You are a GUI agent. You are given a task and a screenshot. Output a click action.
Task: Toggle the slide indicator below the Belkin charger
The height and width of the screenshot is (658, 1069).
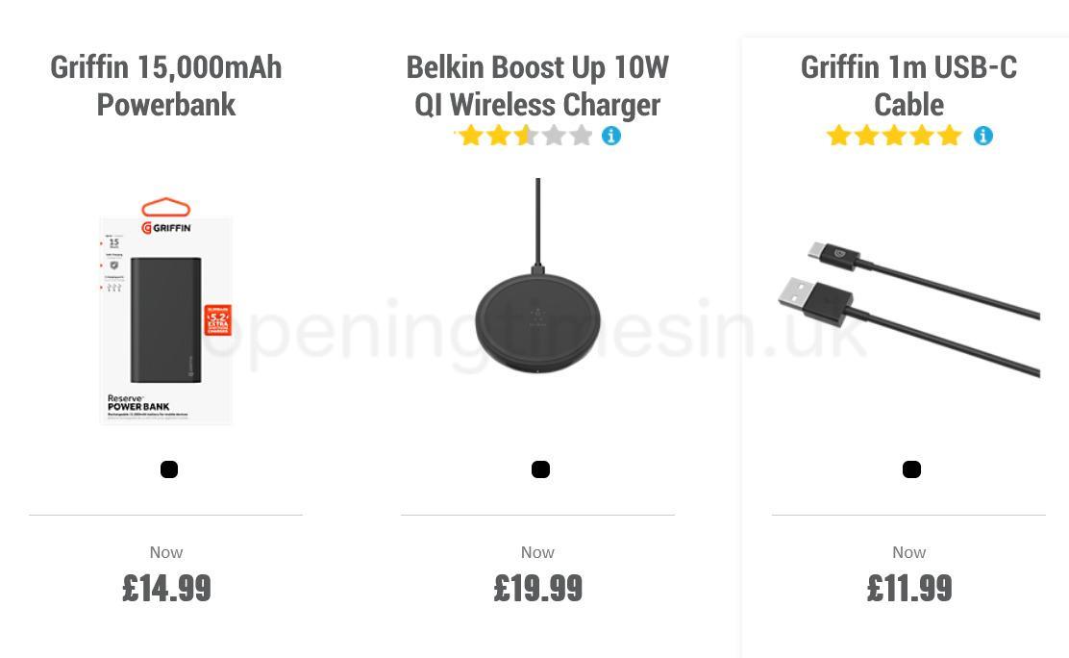[540, 468]
